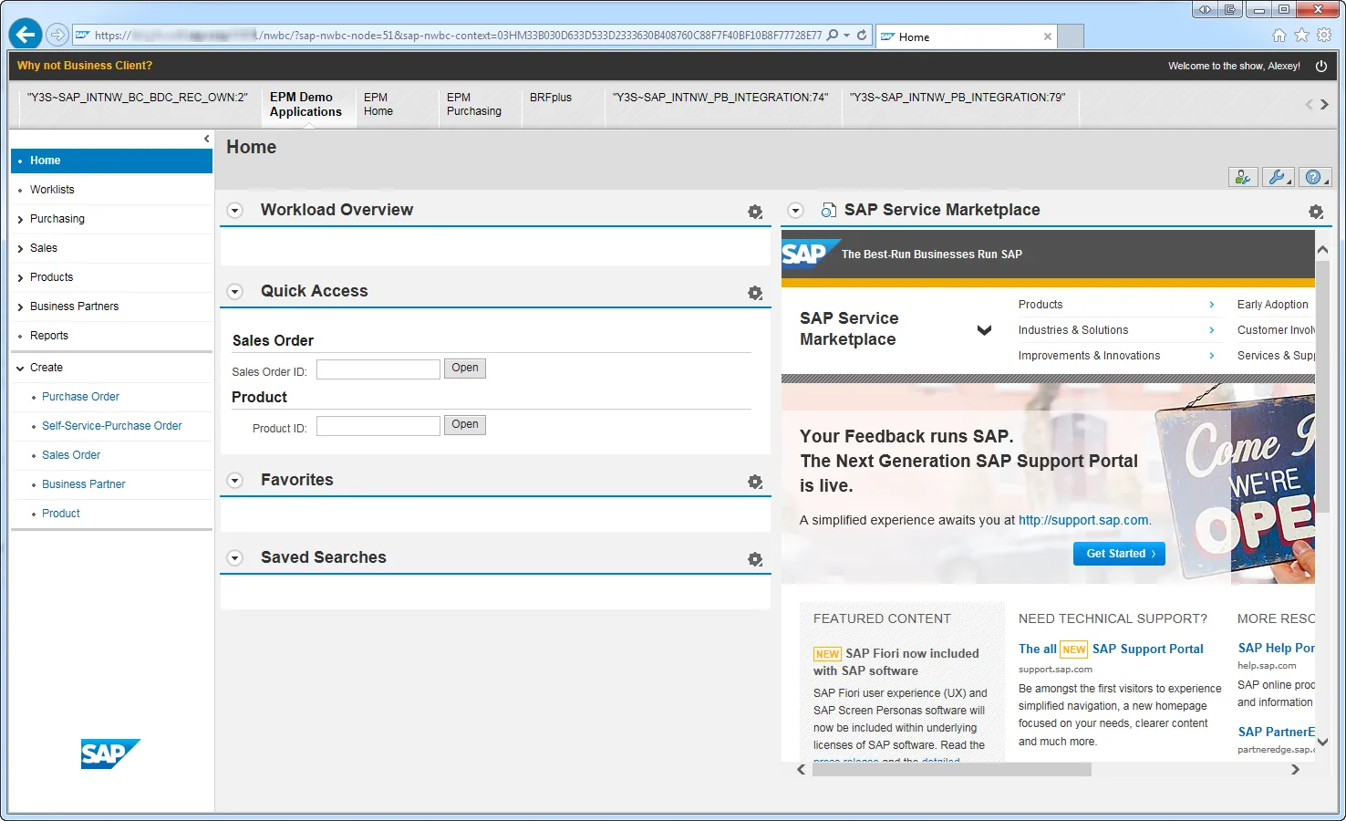Expand the Purchasing navigation item
This screenshot has height=821, width=1346.
click(x=20, y=220)
